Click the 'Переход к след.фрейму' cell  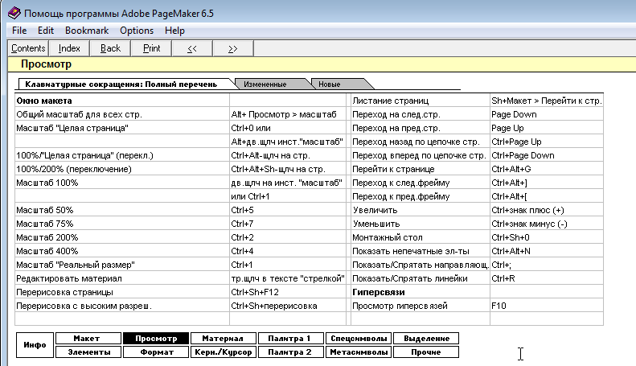(421, 183)
